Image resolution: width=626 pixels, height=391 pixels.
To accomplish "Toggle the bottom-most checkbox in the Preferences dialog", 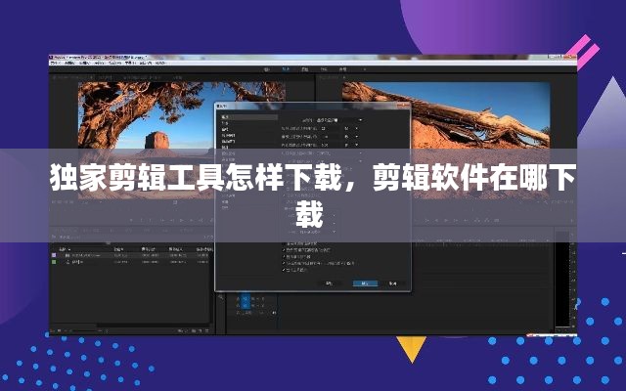I will [x=285, y=270].
